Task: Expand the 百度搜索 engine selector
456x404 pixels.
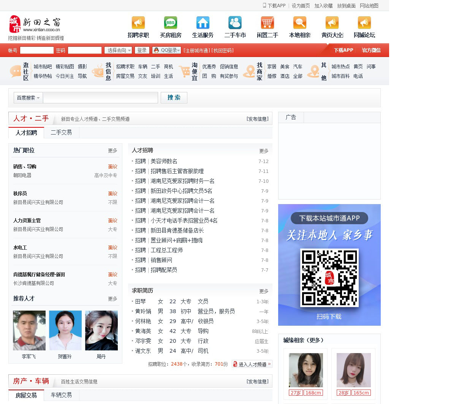Action: (x=28, y=98)
